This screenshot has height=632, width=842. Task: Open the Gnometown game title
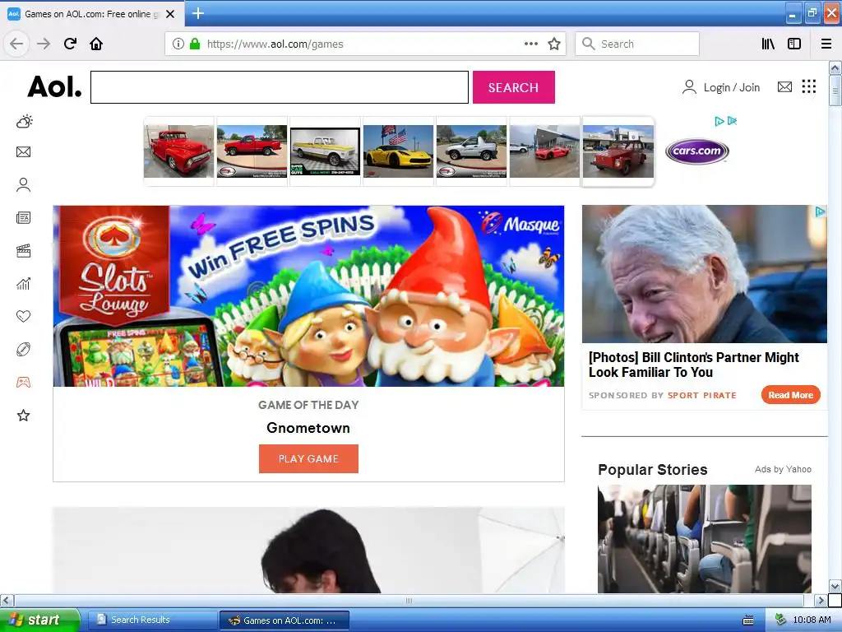308,428
